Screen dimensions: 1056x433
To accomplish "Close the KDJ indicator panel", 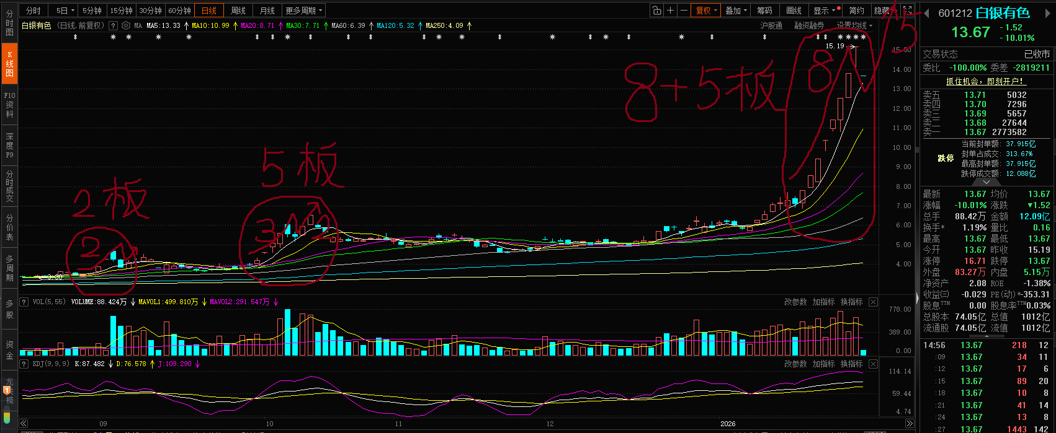I will coord(873,364).
